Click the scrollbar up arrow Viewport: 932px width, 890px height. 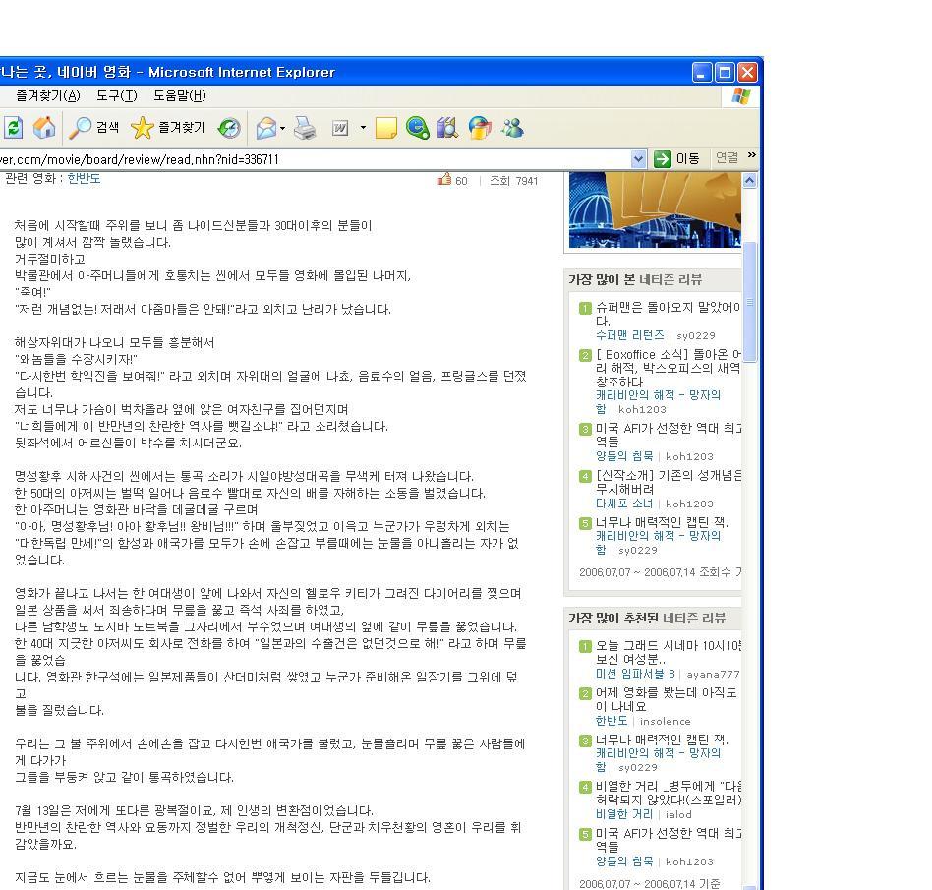click(x=749, y=180)
